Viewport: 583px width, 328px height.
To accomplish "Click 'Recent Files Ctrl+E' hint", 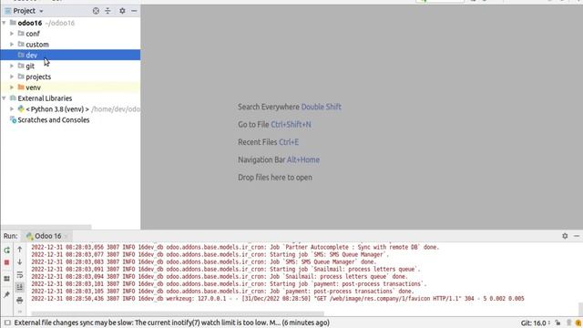I will click(x=268, y=142).
